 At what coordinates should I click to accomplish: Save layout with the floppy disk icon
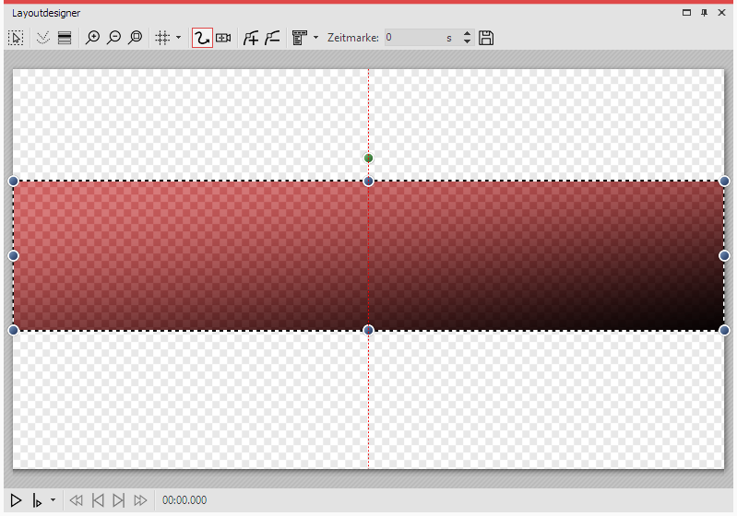coord(486,38)
